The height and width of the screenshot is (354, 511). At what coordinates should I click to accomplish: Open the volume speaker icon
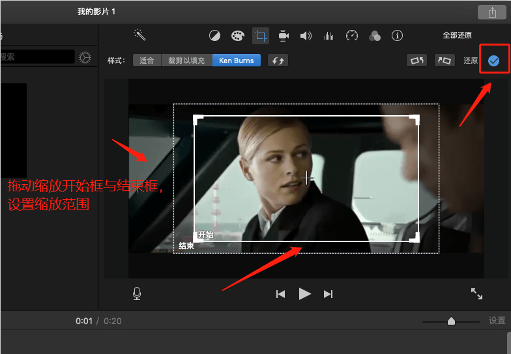pos(306,36)
